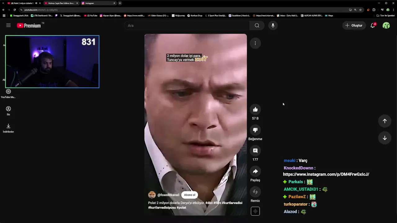The width and height of the screenshot is (397, 223).
Task: Switch to the Holmes Sapık İlan Edilme tab
Action: tap(61, 3)
